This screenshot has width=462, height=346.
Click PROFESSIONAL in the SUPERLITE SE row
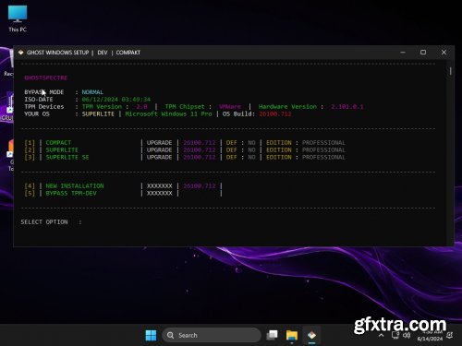[x=323, y=158]
